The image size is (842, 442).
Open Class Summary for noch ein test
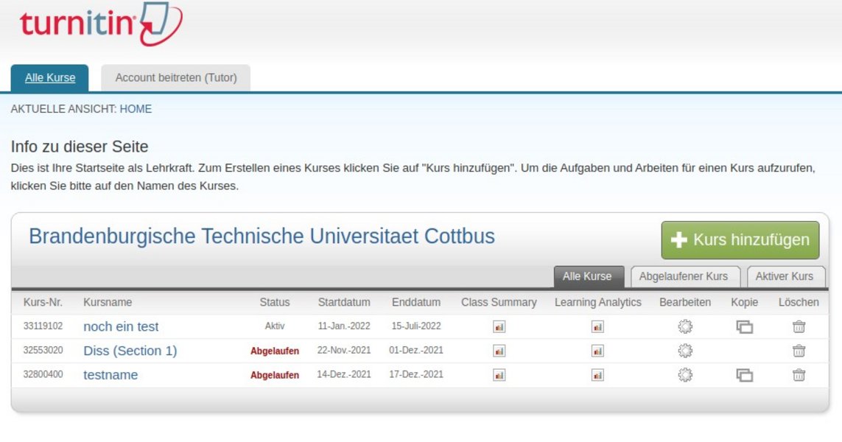[x=499, y=327]
